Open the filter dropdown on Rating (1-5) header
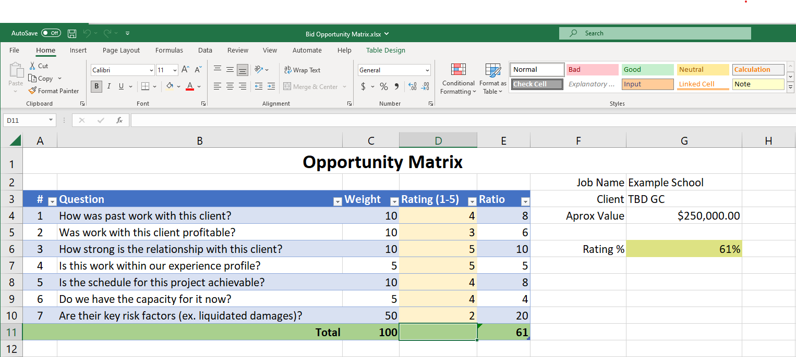 [472, 200]
